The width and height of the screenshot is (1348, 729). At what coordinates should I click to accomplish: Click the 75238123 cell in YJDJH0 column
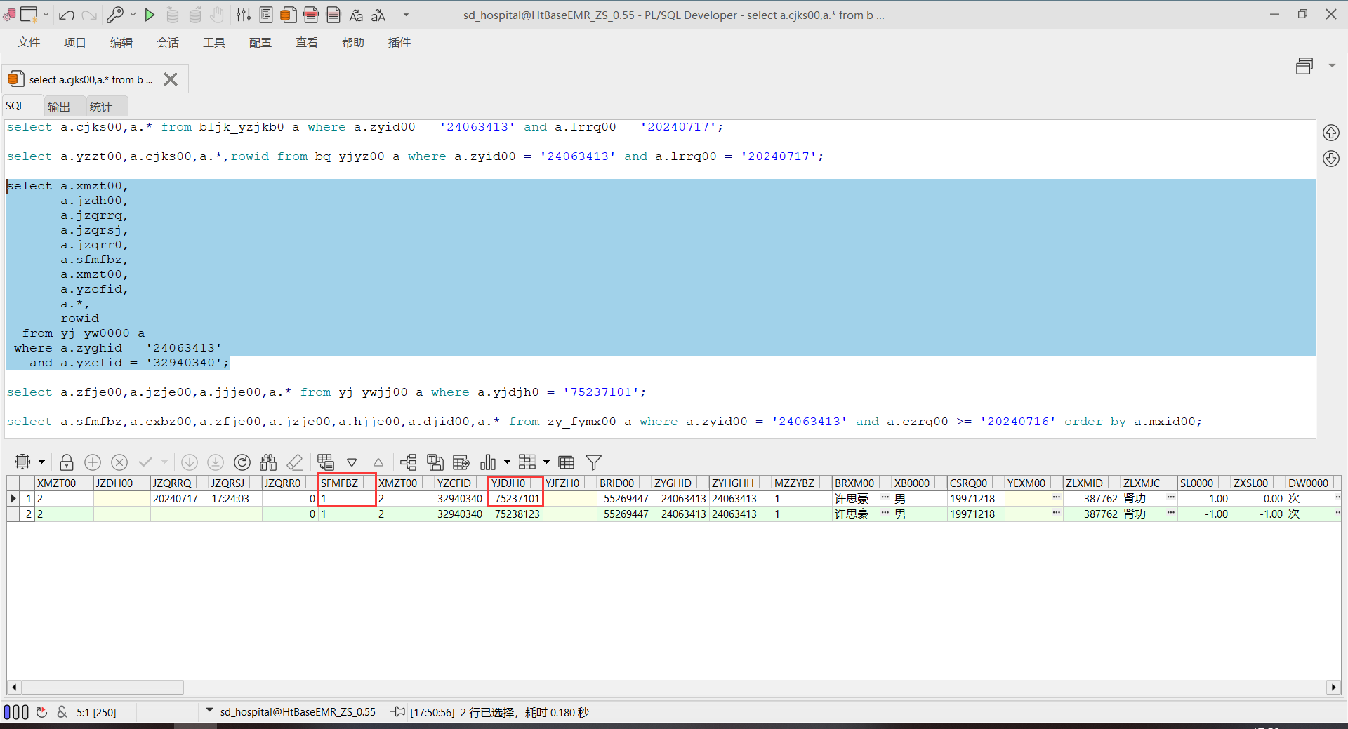516,514
